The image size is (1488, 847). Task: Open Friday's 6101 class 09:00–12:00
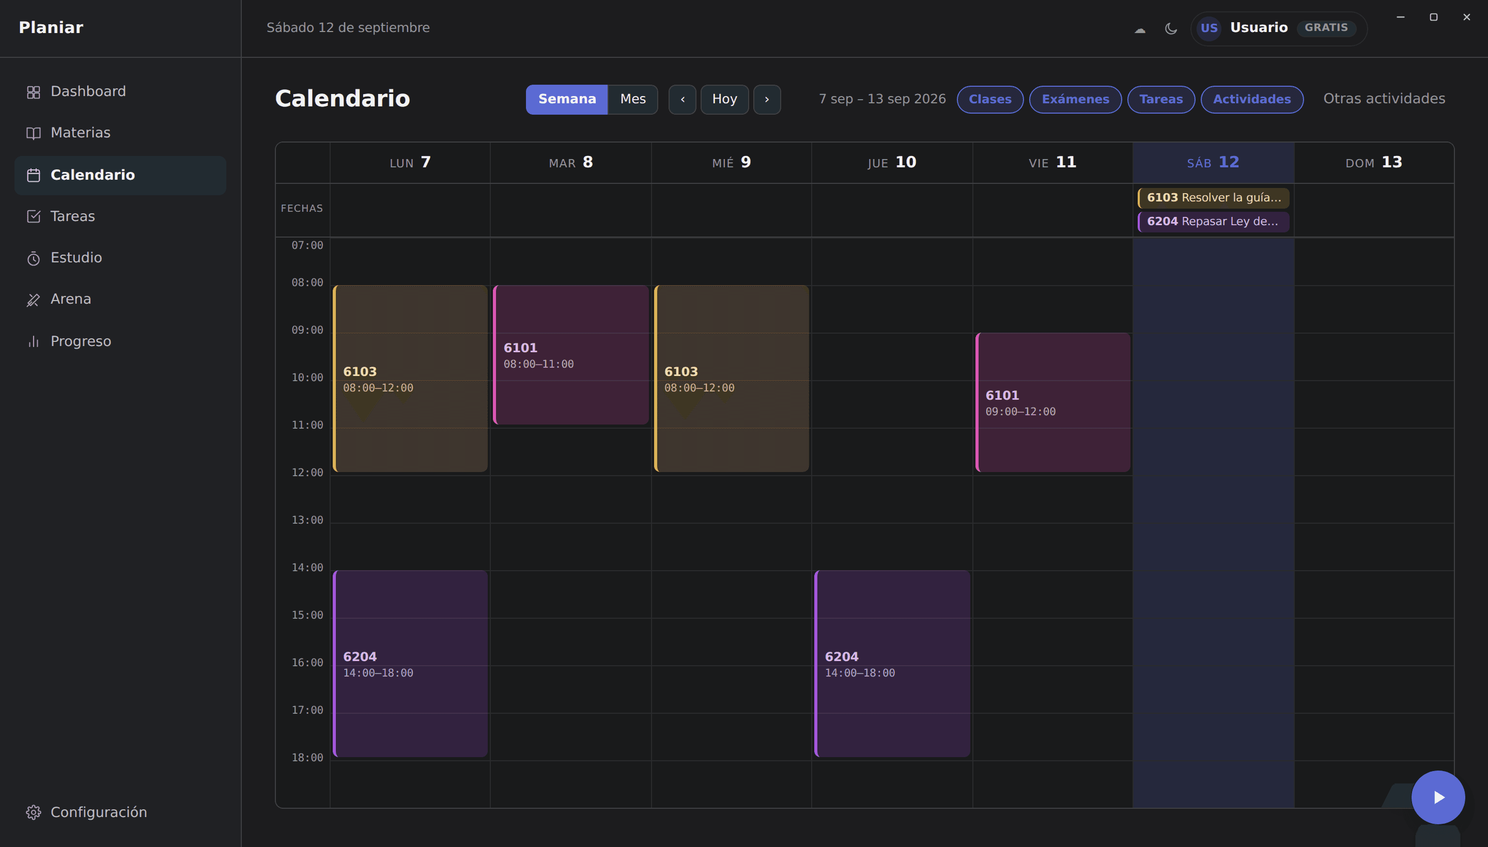point(1053,402)
